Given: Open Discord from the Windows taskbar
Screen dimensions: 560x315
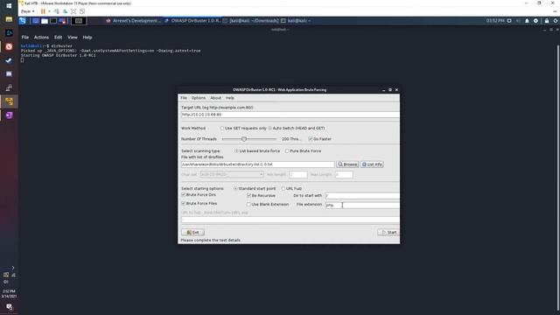Looking at the screenshot, I should point(9,73).
